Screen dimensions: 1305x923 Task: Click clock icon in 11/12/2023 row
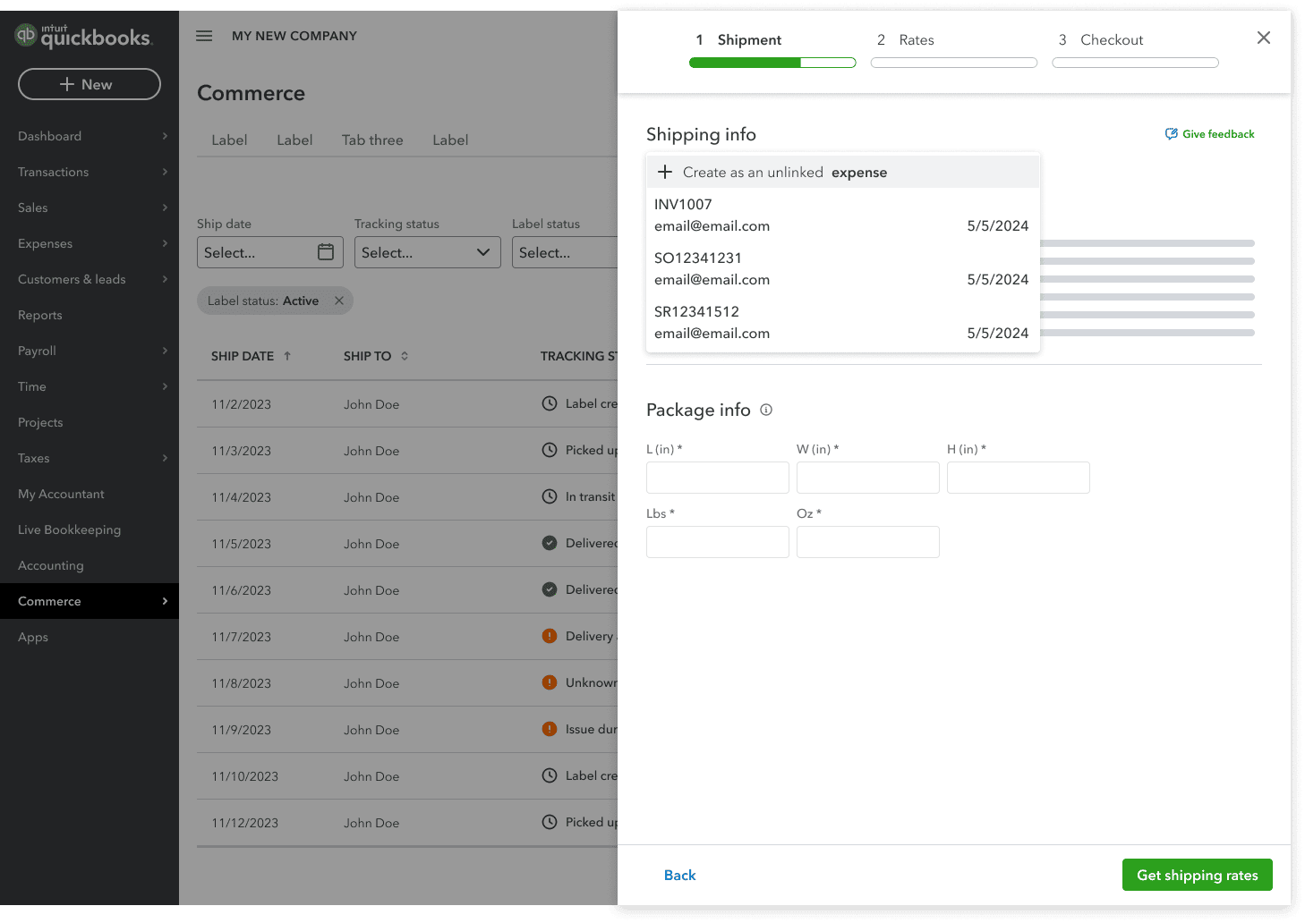(x=550, y=822)
